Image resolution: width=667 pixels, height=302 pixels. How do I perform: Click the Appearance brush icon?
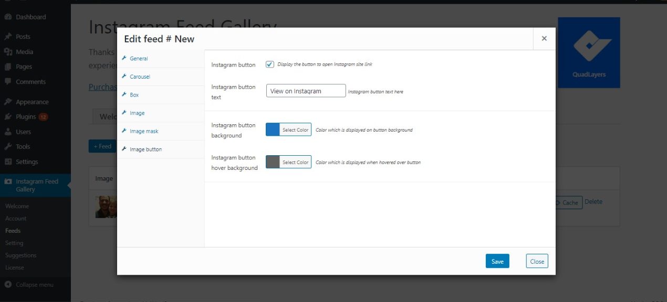(8, 102)
